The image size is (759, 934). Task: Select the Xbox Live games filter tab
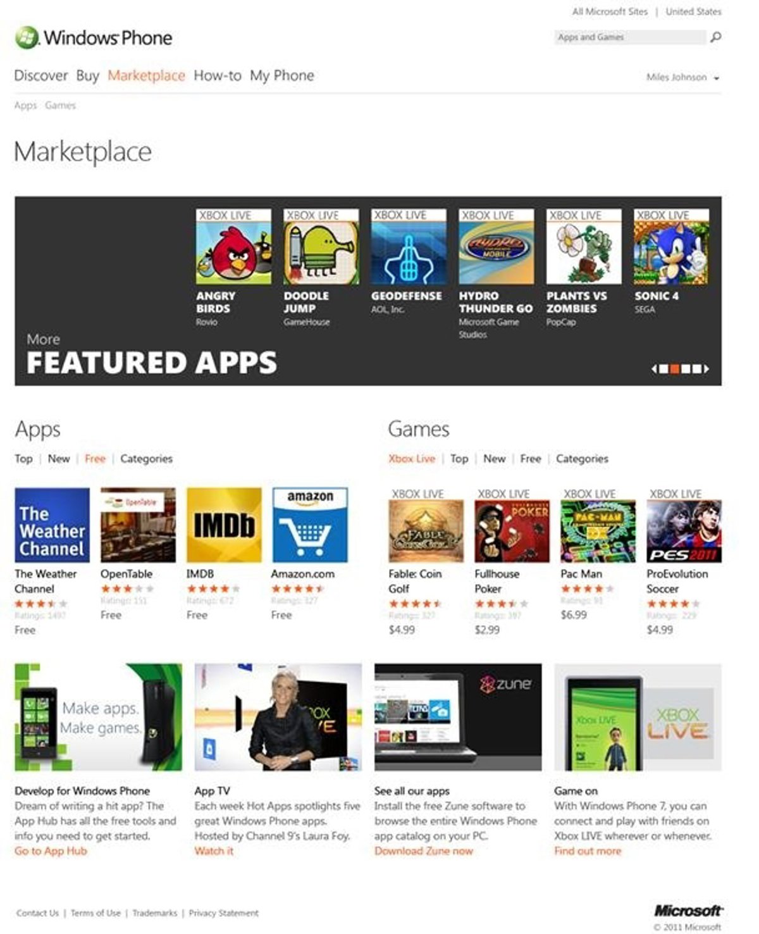tap(412, 459)
